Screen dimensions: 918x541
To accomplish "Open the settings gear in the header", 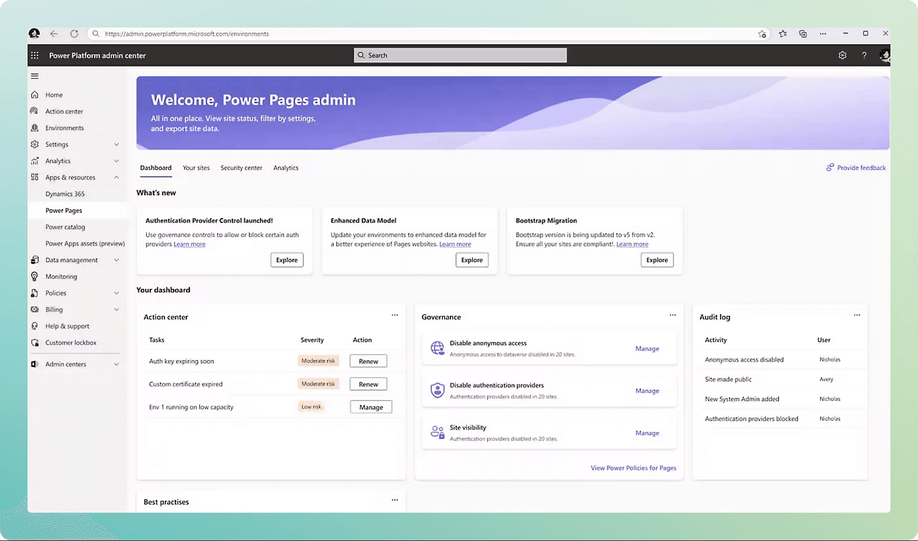I will click(x=842, y=55).
